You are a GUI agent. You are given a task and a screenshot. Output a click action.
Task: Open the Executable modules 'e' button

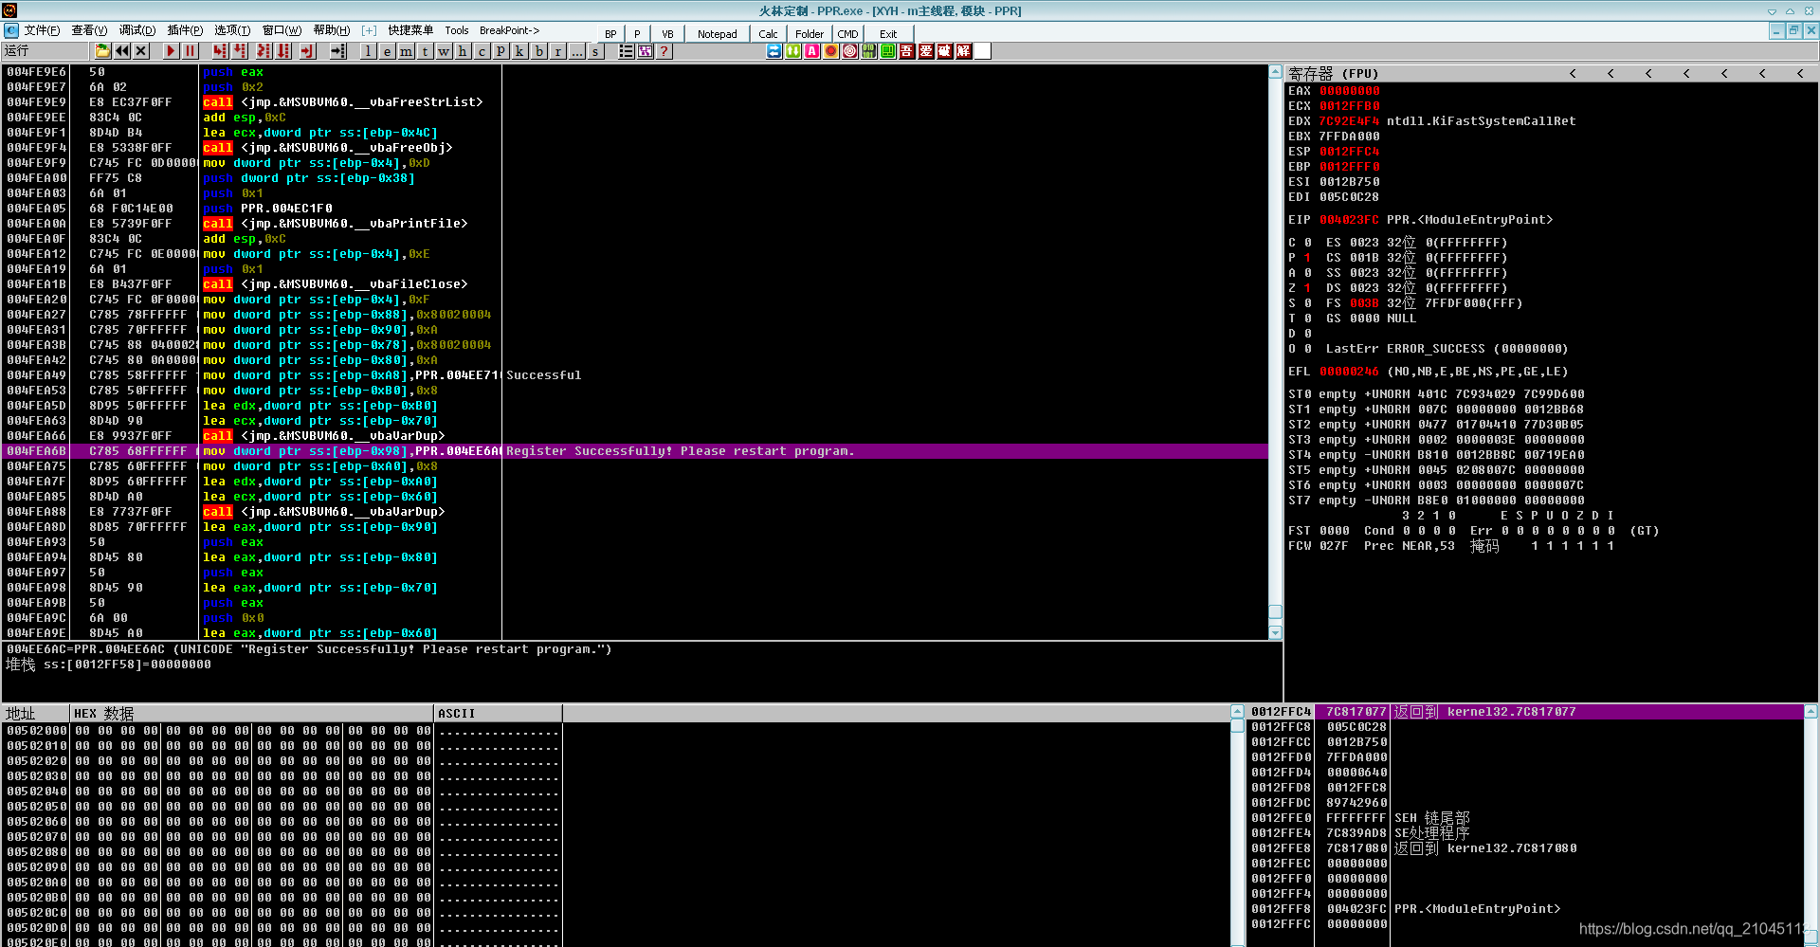[x=387, y=51]
